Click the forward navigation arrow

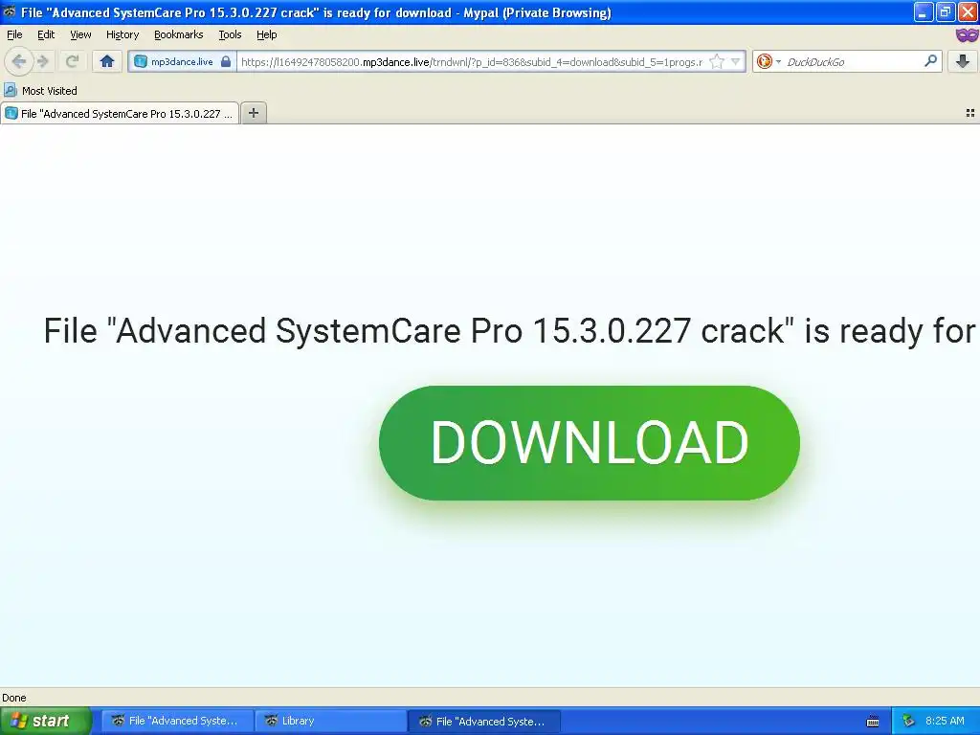[x=43, y=61]
